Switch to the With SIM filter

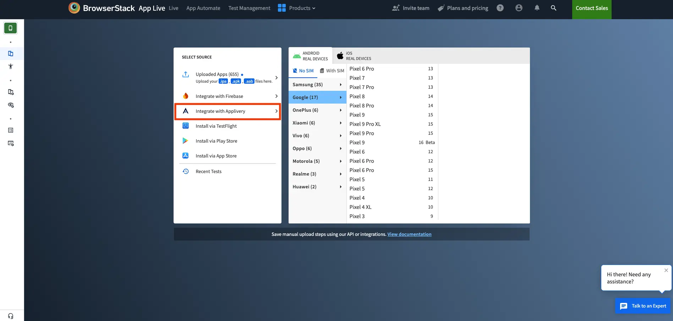(x=332, y=71)
